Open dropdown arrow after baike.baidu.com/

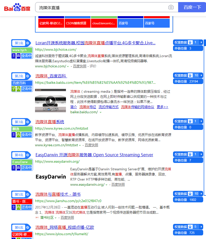pyautogui.click(x=100, y=112)
